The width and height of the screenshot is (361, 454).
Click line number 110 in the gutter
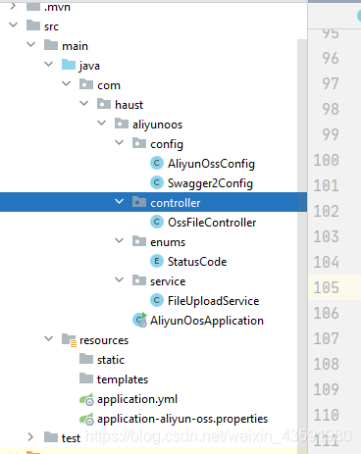click(326, 415)
